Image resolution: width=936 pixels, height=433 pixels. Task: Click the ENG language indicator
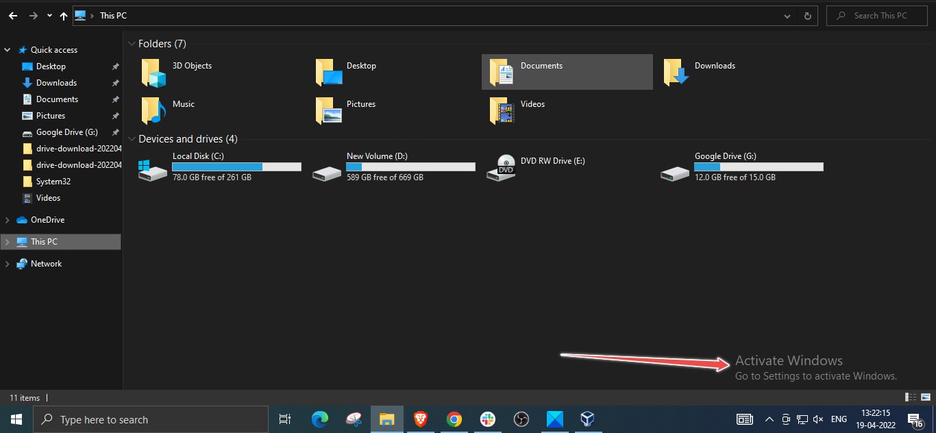[839, 419]
